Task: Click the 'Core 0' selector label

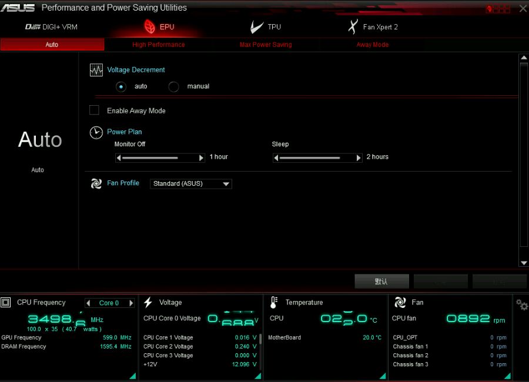Action: click(109, 303)
